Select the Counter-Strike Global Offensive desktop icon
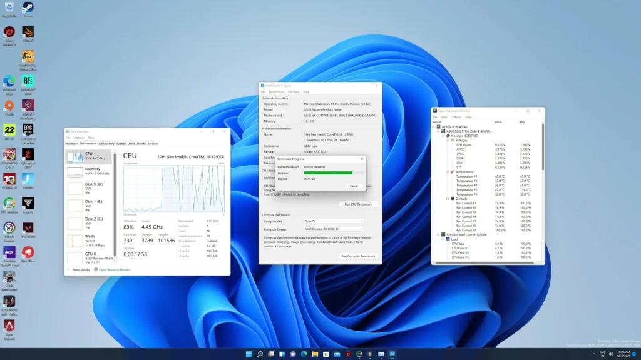The width and height of the screenshot is (641, 360). click(x=28, y=61)
